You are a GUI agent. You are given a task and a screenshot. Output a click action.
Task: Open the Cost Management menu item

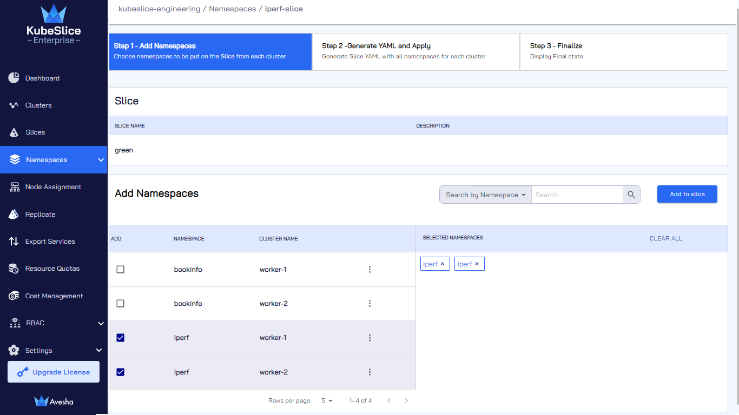click(x=54, y=296)
